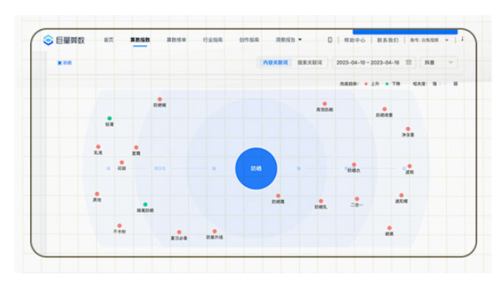502x286 pixels.
Task: Expand the 洞察报告 dropdown menu
Action: pos(289,40)
